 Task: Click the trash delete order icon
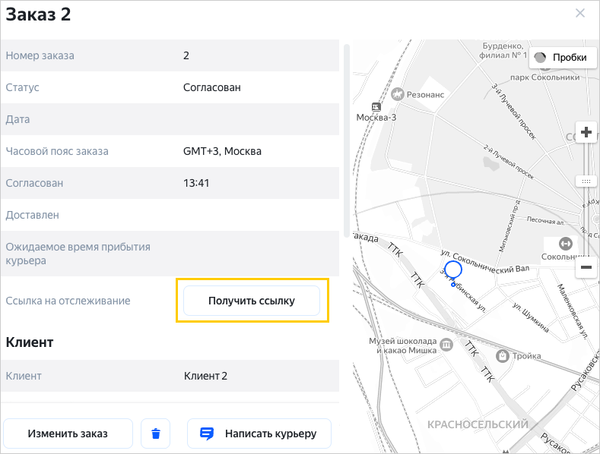coord(156,434)
